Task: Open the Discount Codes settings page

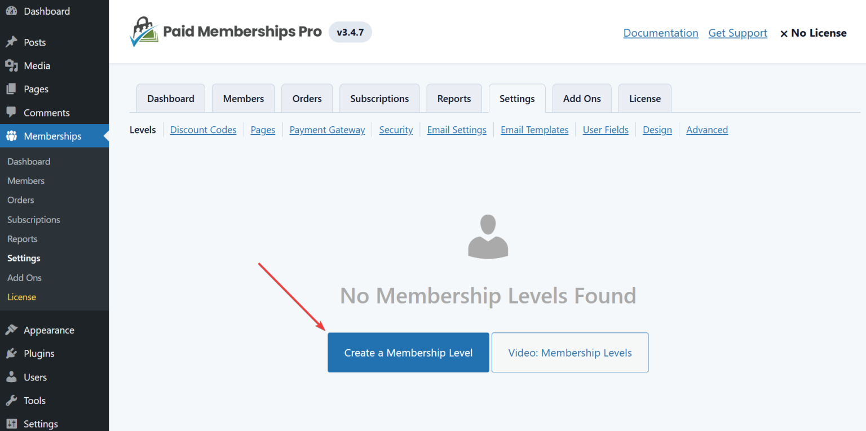Action: pyautogui.click(x=203, y=130)
